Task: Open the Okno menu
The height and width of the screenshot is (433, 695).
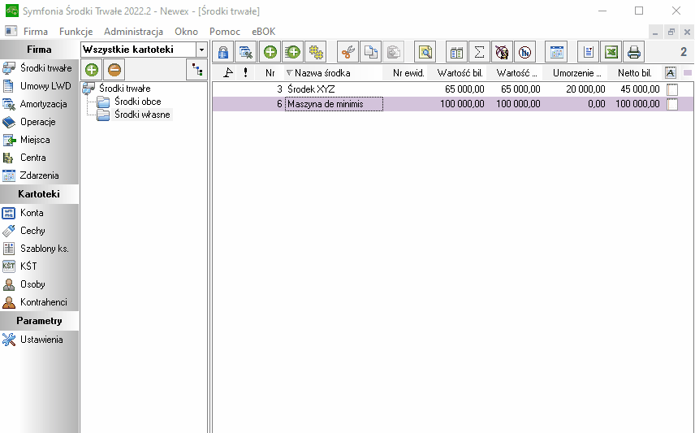Action: click(x=186, y=32)
